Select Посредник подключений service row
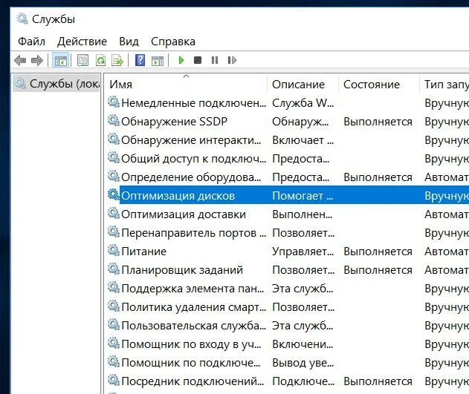 click(x=288, y=381)
